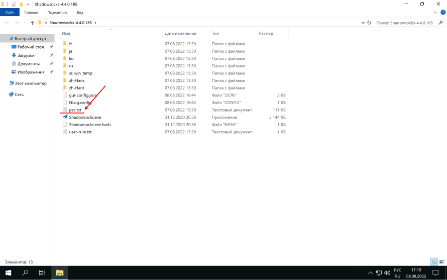Select Этот компьютер in navigation pane
Viewport: 447px width, 280px height.
[x=31, y=83]
